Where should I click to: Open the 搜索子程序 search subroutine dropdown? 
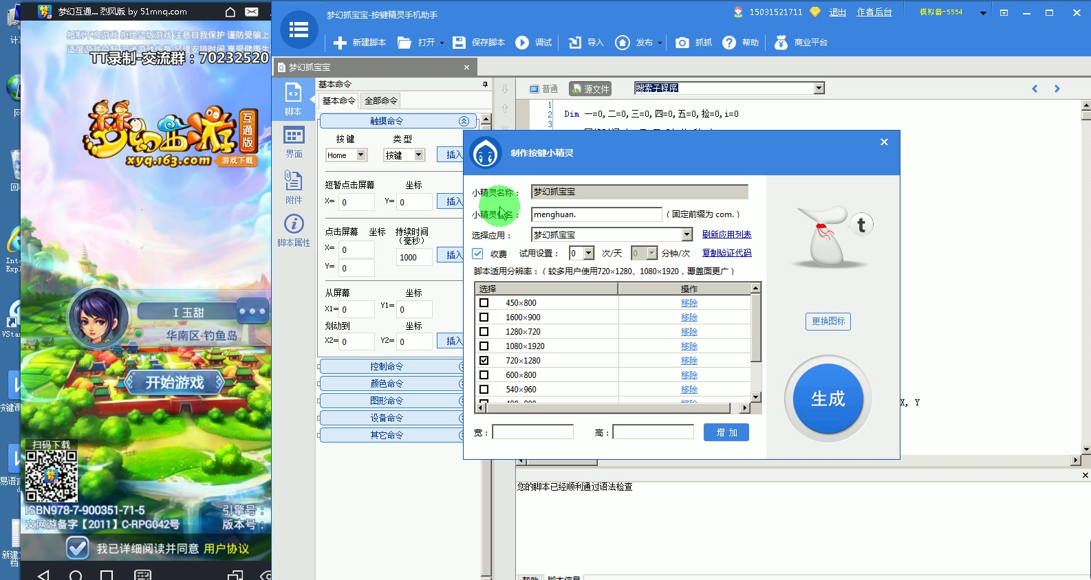point(819,88)
